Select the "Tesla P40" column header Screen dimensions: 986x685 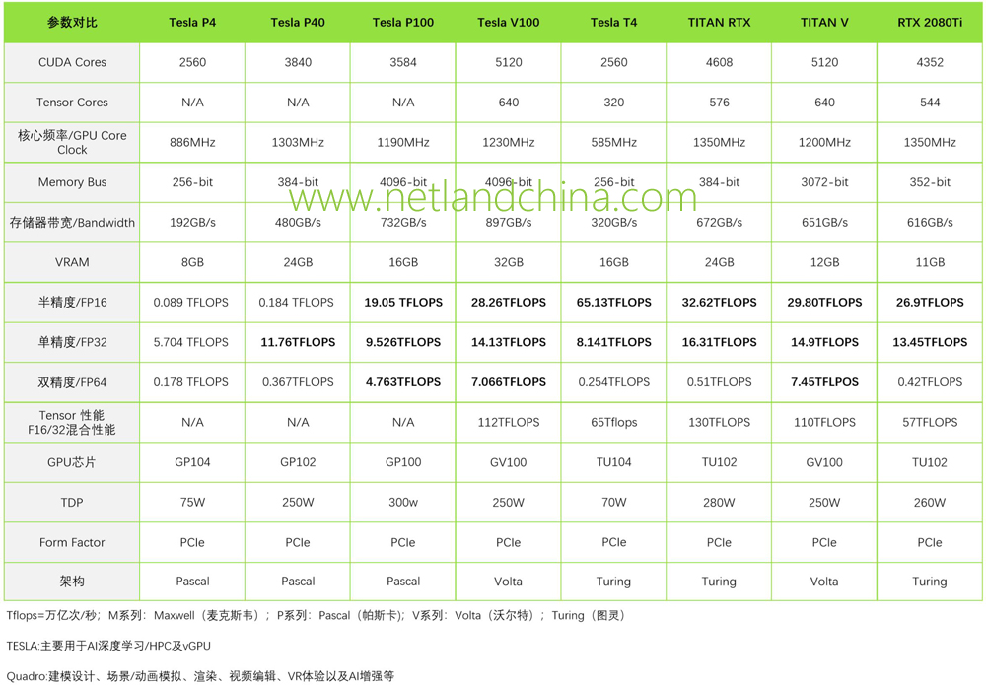(298, 23)
